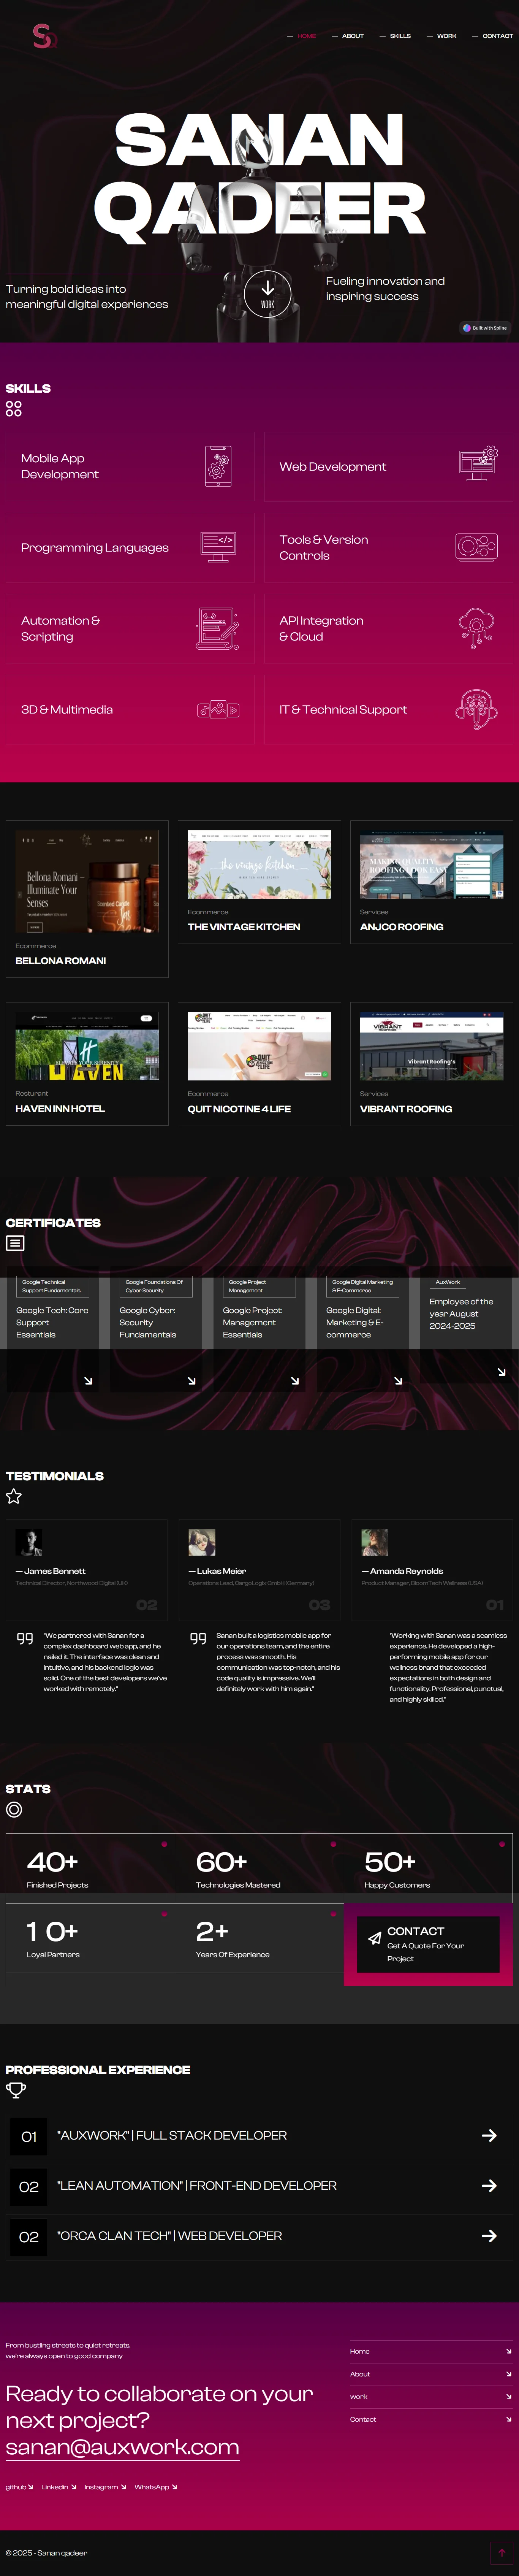Open the Home footer link
Viewport: 519px width, 2576px height.
pyautogui.click(x=430, y=2351)
